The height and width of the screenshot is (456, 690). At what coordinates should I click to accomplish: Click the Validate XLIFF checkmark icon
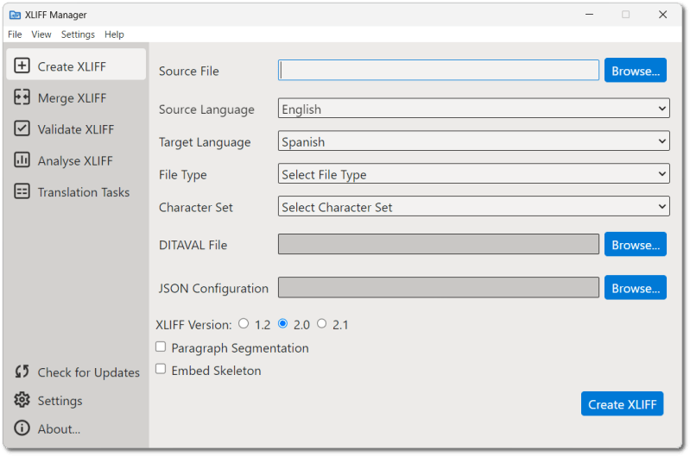pos(22,129)
